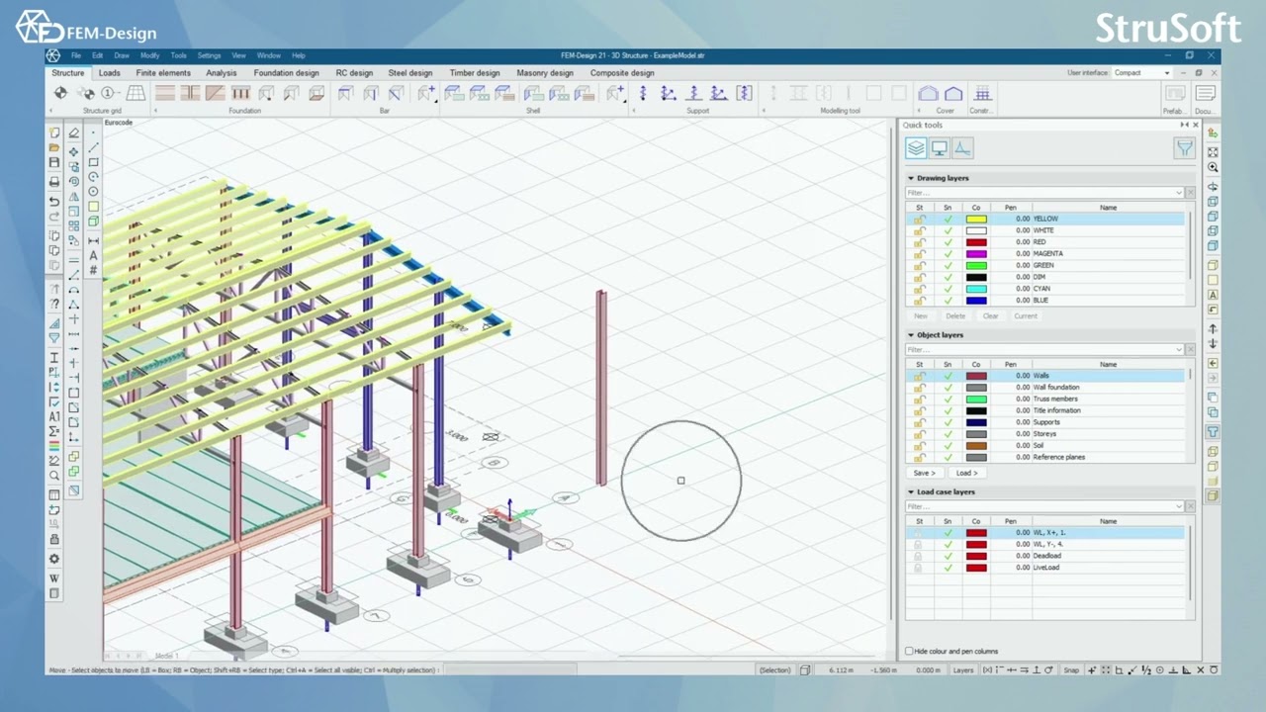Click the Layers entry in the status bar
The image size is (1266, 712).
(x=962, y=670)
